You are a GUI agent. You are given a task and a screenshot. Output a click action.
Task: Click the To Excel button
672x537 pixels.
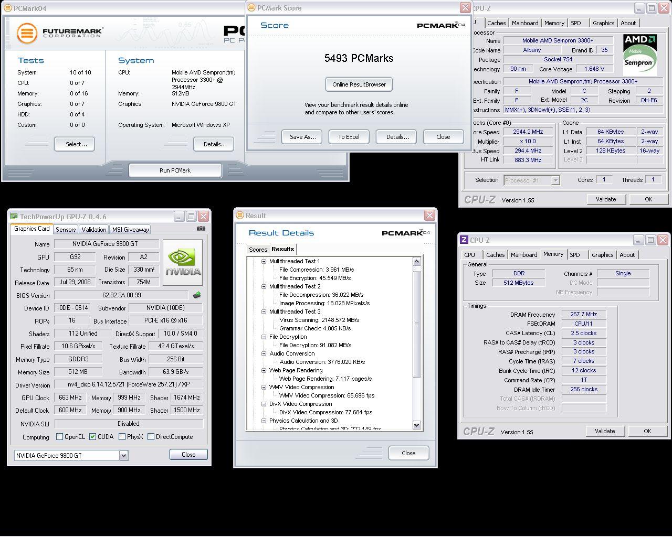pyautogui.click(x=349, y=137)
